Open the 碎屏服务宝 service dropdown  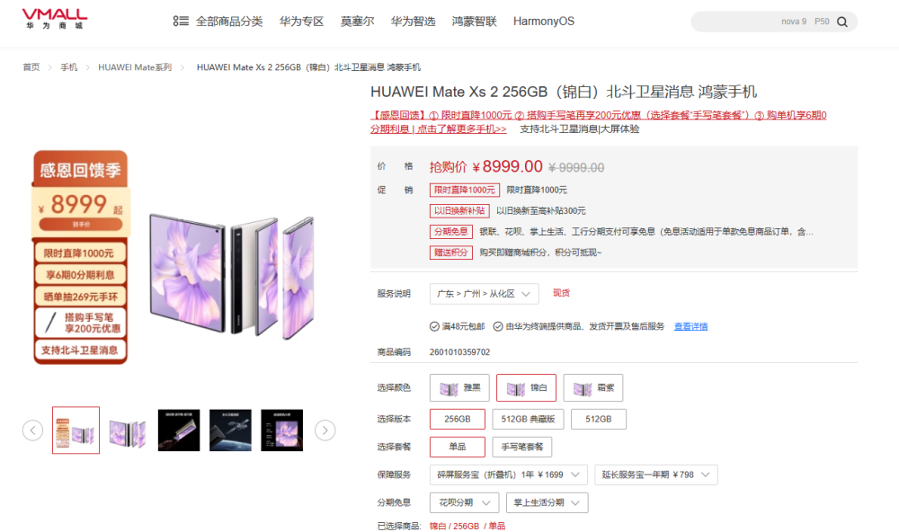coord(509,474)
